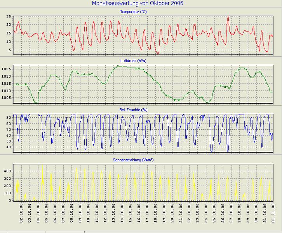
Task: Click the 1005 tick on pressure axis
Action: click(x=6, y=97)
